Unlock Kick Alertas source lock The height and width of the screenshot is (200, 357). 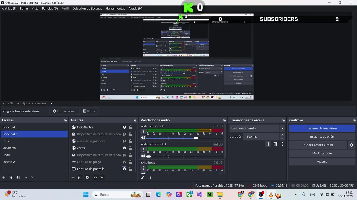tap(130, 127)
